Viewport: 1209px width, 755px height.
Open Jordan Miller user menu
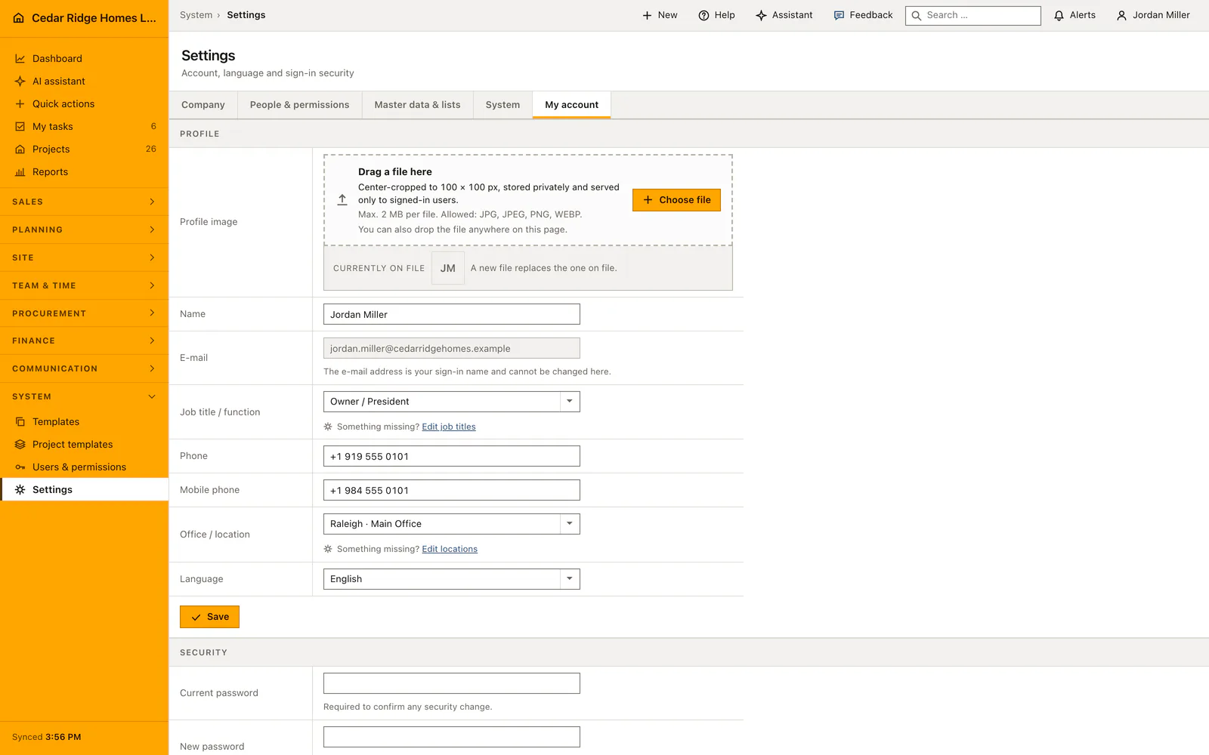pos(1153,15)
